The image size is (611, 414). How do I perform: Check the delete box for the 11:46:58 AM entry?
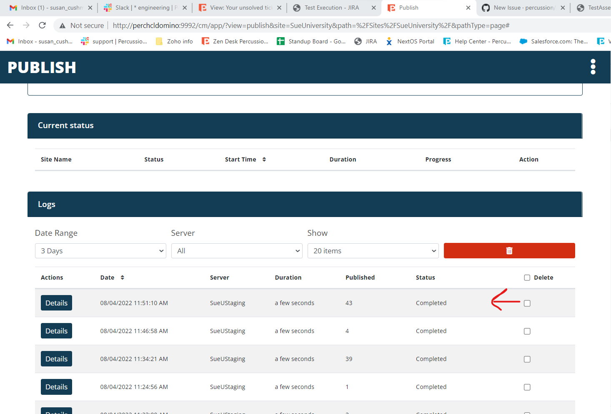pos(527,331)
